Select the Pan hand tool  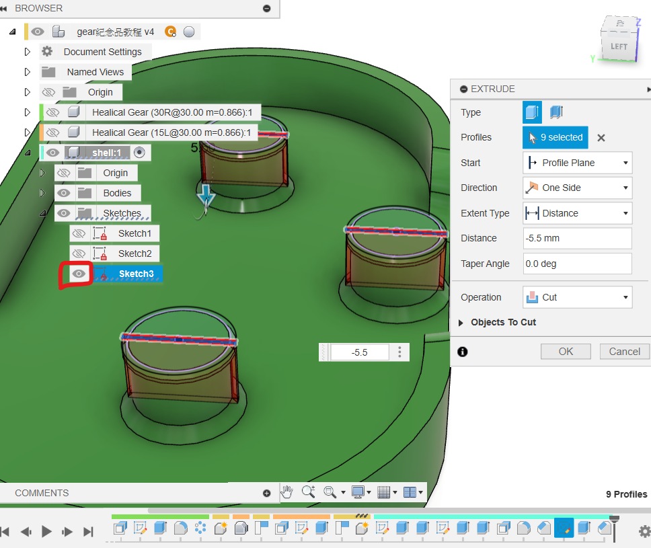287,492
